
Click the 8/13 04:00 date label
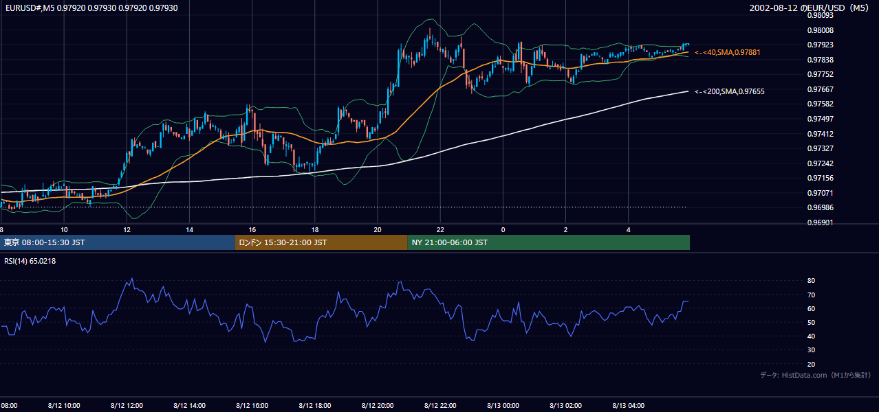629,406
